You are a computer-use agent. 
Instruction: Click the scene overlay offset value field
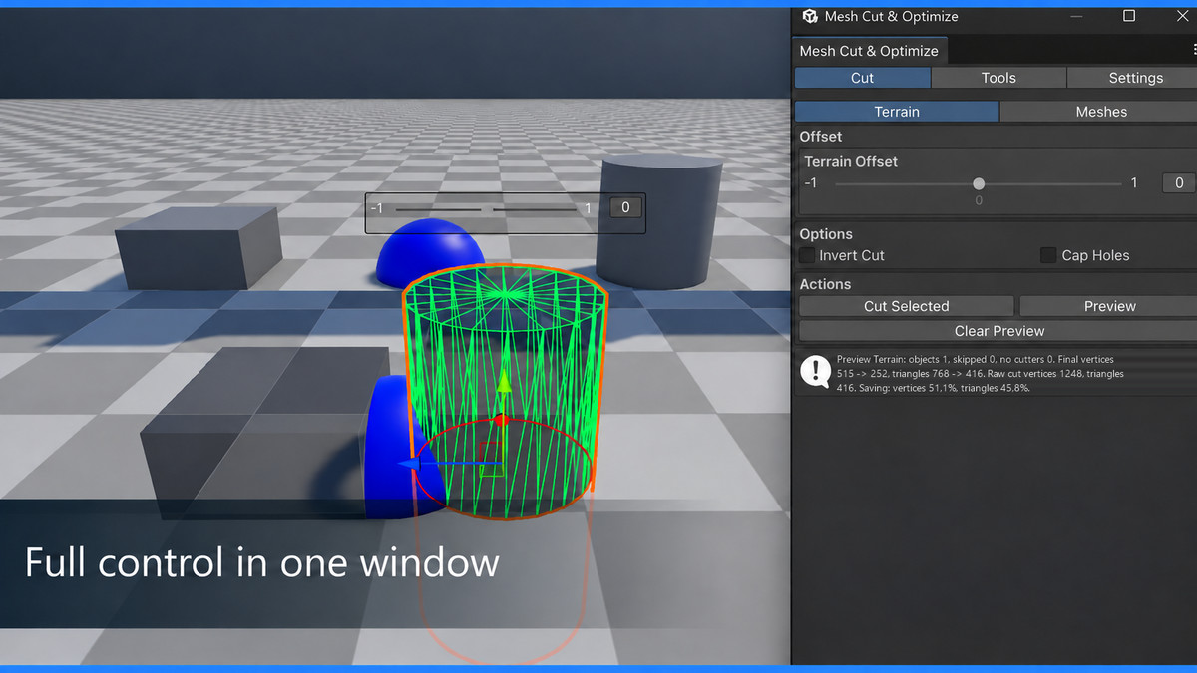click(625, 207)
